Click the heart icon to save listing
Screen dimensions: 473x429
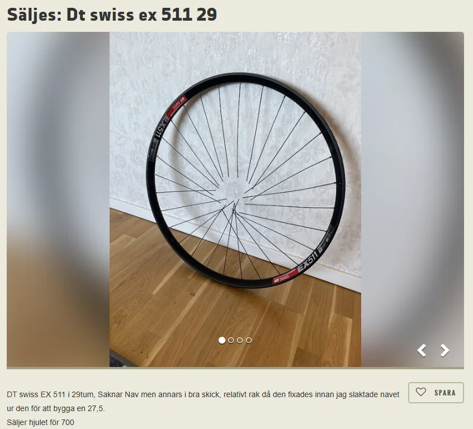[421, 392]
